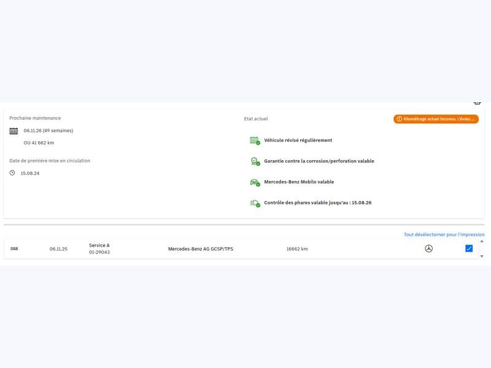Click the headlight check status icon
Image resolution: width=491 pixels, height=368 pixels.
(255, 203)
